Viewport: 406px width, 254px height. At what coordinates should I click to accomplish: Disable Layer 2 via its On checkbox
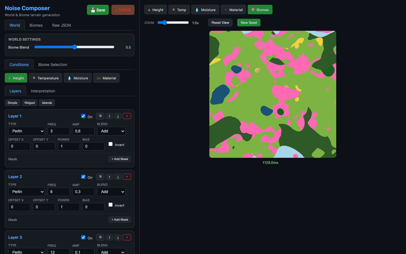tap(83, 177)
